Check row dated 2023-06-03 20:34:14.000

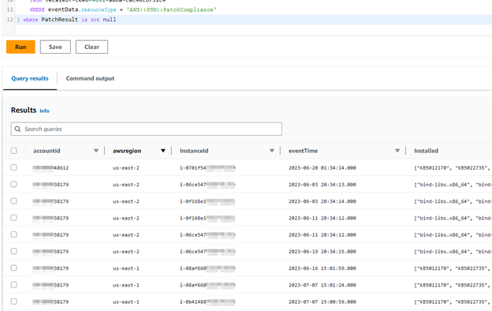(14, 201)
